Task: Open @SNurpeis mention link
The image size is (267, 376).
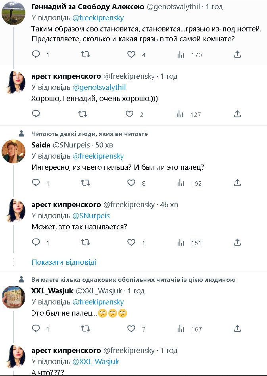Action: click(x=91, y=215)
